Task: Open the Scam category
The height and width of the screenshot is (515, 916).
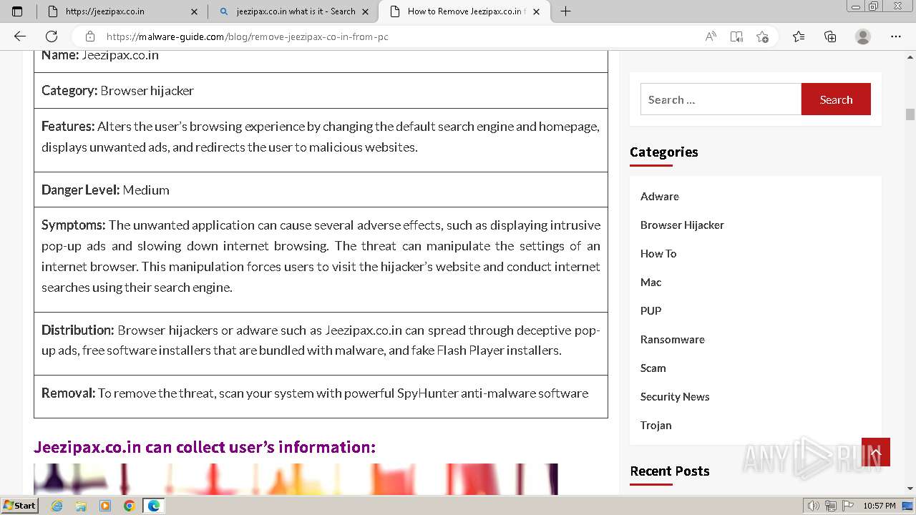Action: (653, 368)
